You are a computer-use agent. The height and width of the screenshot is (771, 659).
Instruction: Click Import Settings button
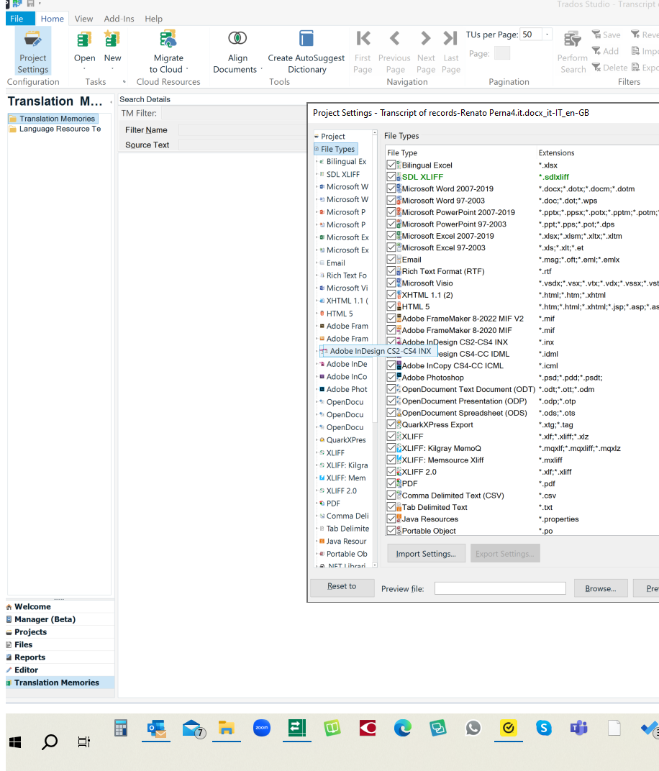[426, 554]
